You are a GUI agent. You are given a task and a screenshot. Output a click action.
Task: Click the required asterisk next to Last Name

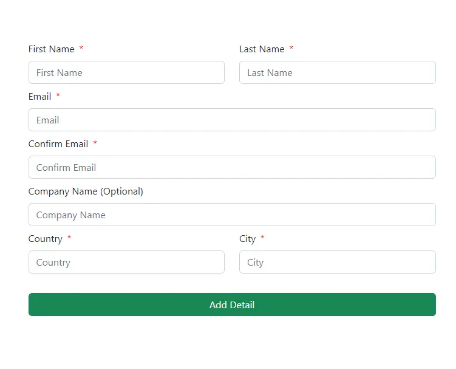(x=291, y=47)
